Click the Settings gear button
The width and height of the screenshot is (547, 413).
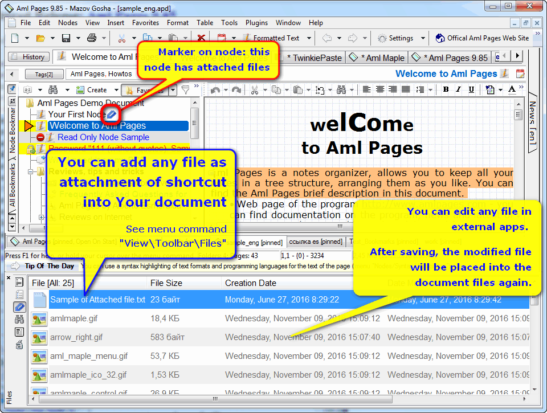click(395, 38)
